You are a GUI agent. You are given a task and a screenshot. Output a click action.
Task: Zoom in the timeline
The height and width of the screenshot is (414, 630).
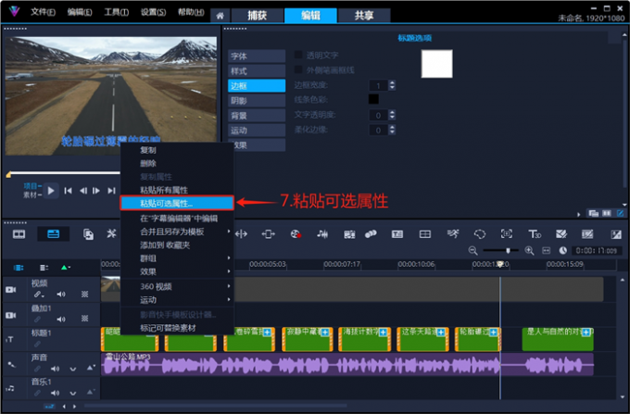530,251
